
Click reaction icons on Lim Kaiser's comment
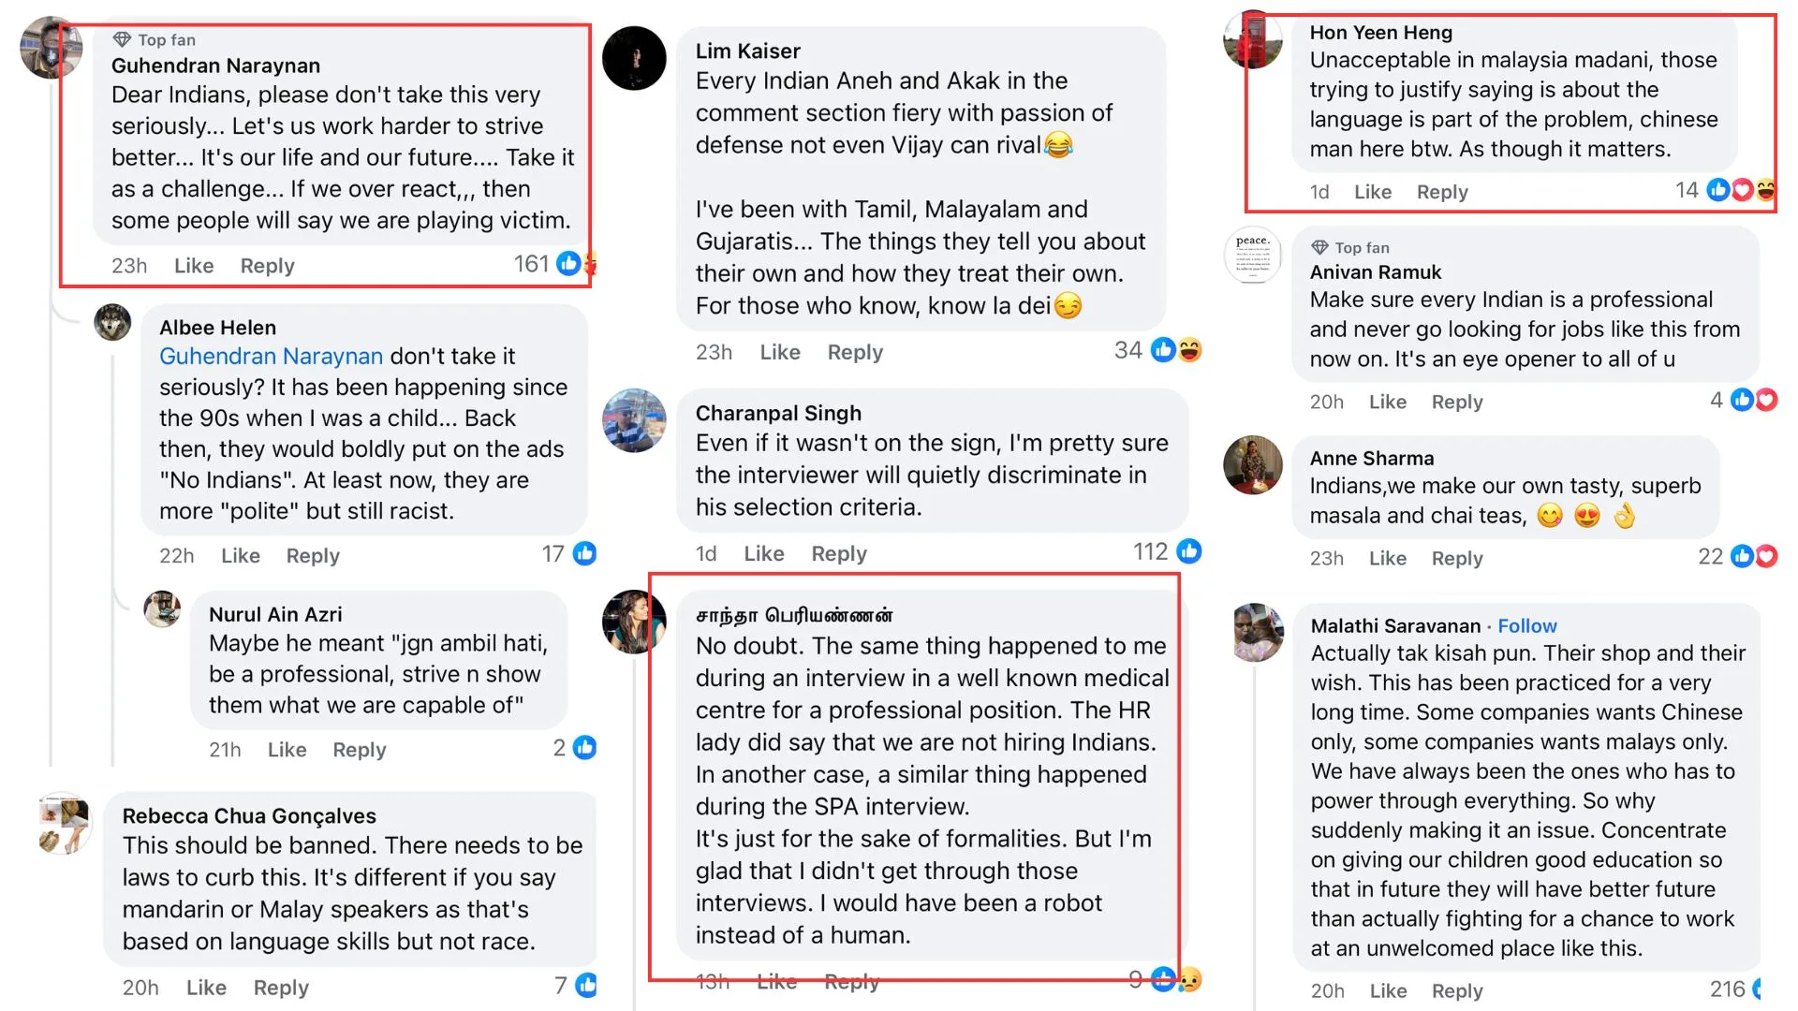coord(1176,350)
